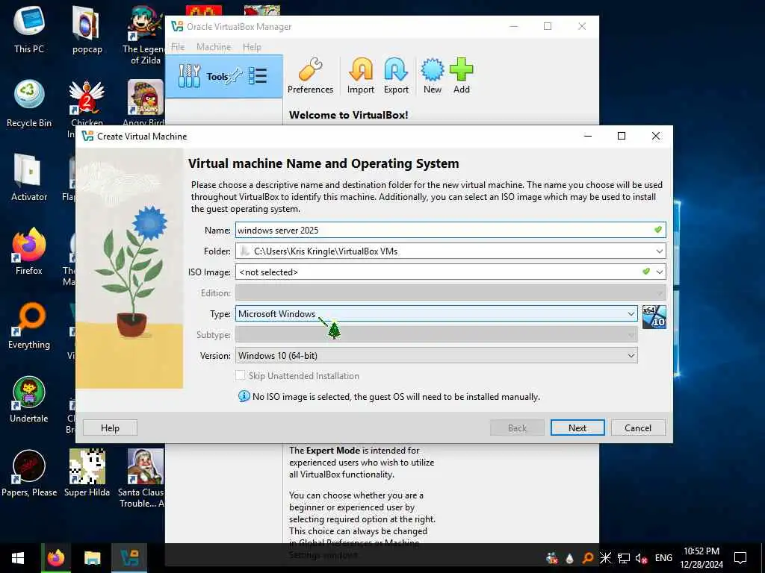Image resolution: width=765 pixels, height=573 pixels.
Task: Select the Undertale desktop shortcut
Action: tap(29, 399)
